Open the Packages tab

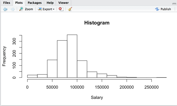[x=35, y=3]
